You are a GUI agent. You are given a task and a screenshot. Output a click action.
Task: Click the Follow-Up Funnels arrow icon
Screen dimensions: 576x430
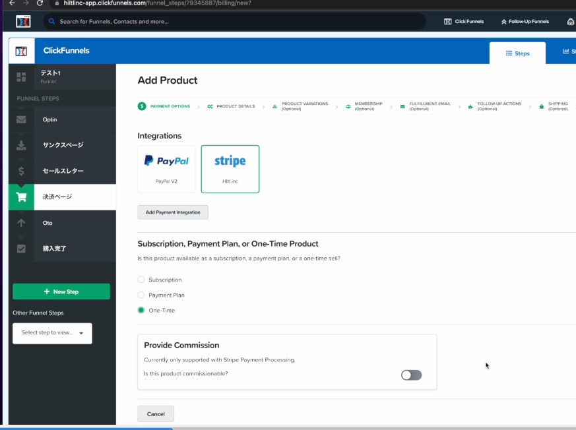pos(503,22)
